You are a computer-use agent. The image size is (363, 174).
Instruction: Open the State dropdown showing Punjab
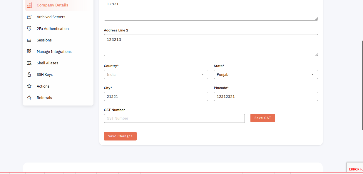[266, 74]
